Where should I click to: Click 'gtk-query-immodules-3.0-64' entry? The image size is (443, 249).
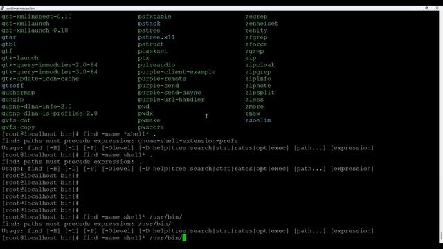pos(49,72)
